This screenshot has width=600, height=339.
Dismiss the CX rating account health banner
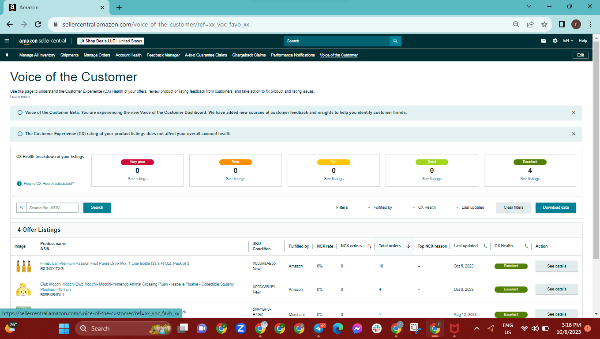pyautogui.click(x=574, y=134)
